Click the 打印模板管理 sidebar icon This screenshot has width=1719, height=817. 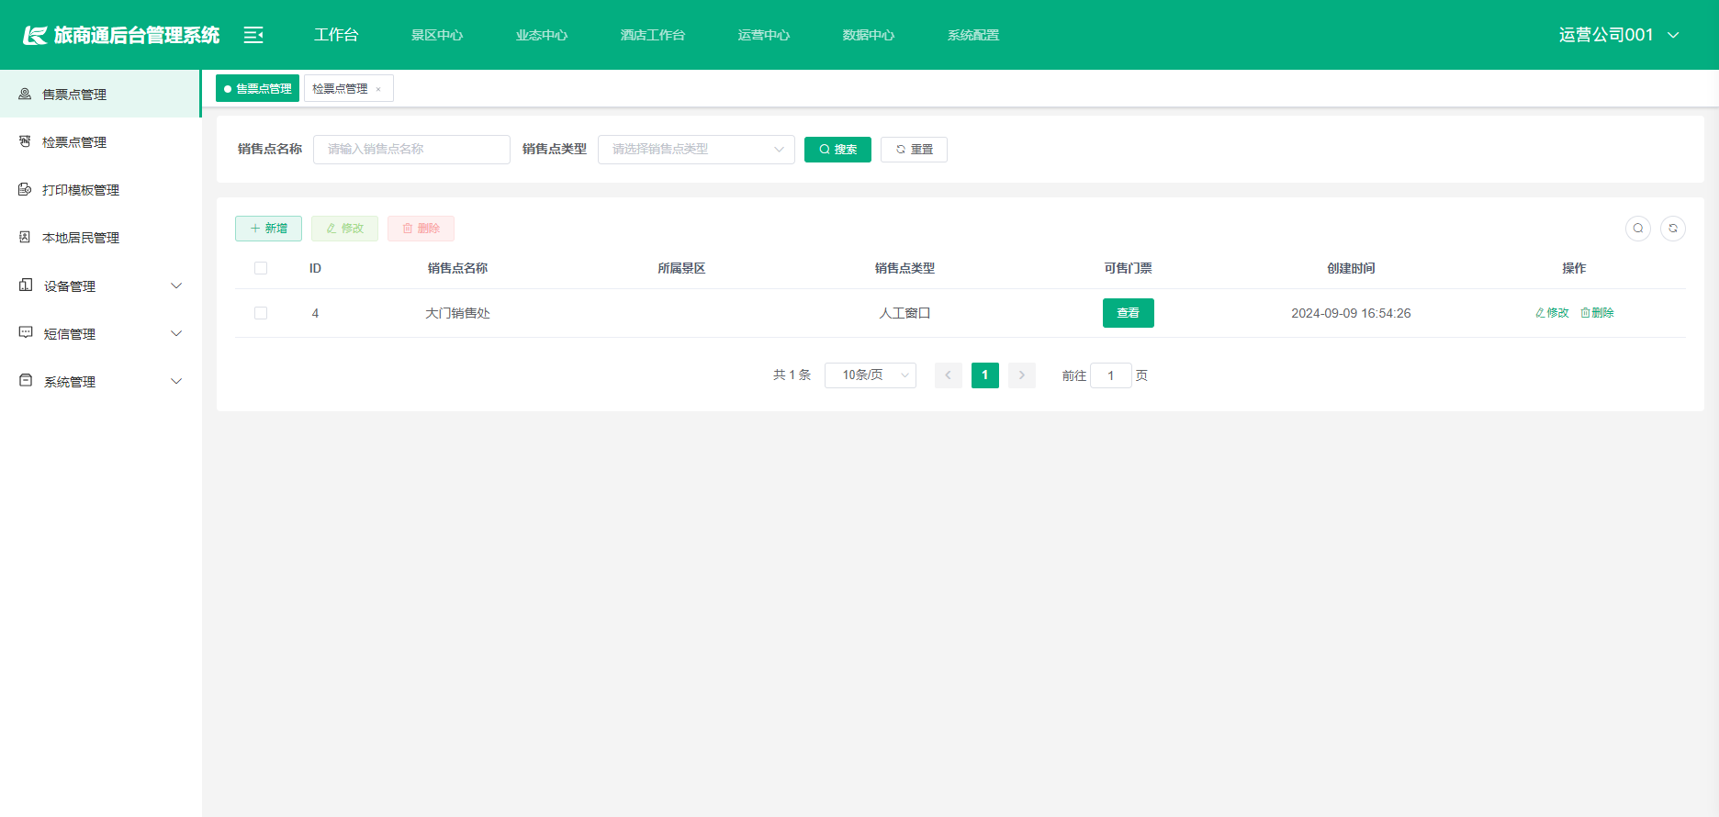pyautogui.click(x=25, y=189)
